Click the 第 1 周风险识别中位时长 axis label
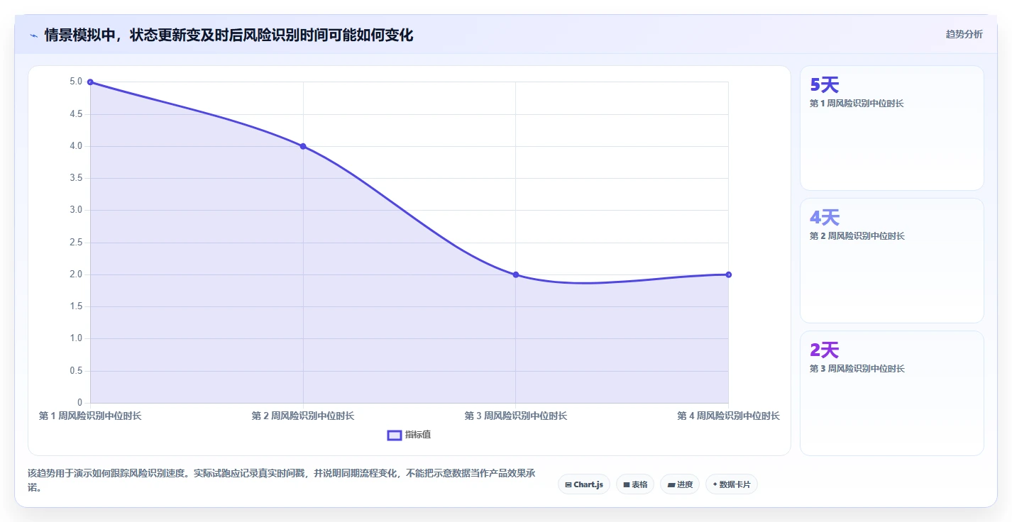The image size is (1012, 522). coord(90,416)
